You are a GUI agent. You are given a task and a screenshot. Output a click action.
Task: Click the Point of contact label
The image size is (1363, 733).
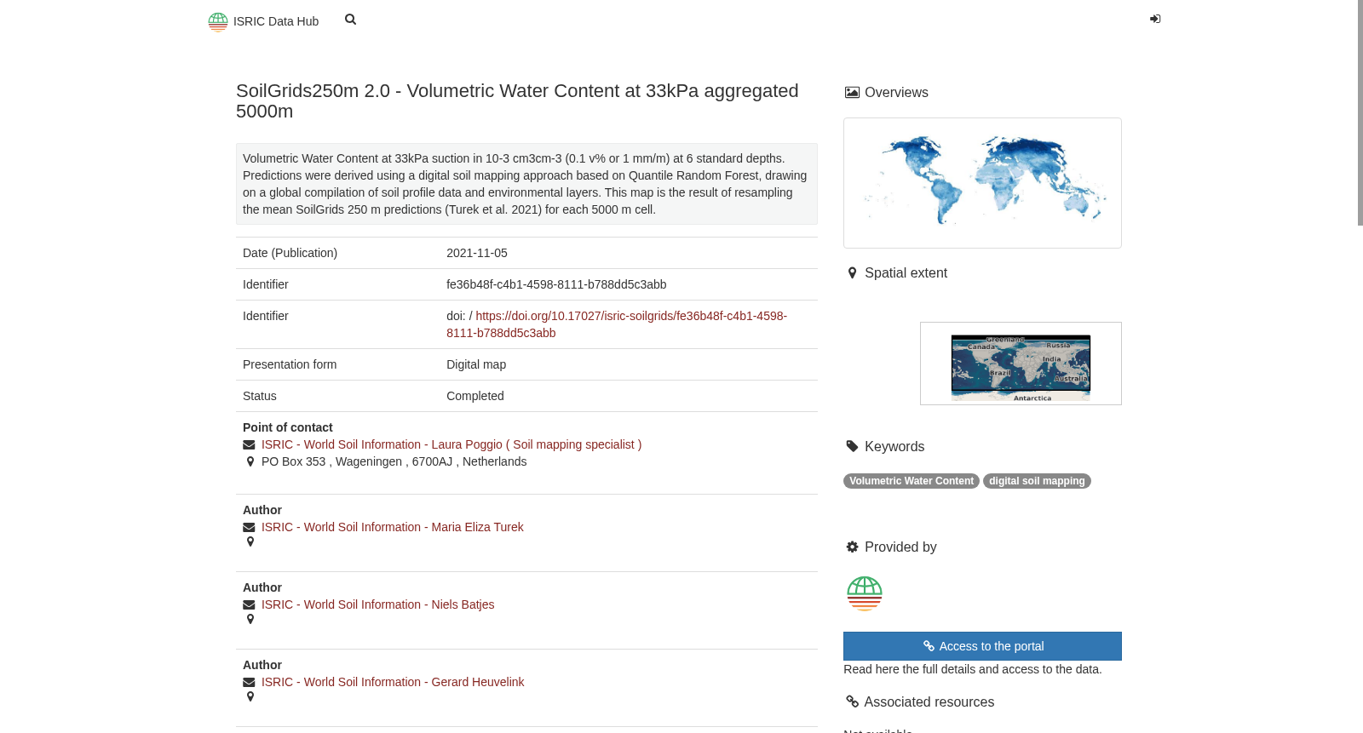[x=288, y=427]
